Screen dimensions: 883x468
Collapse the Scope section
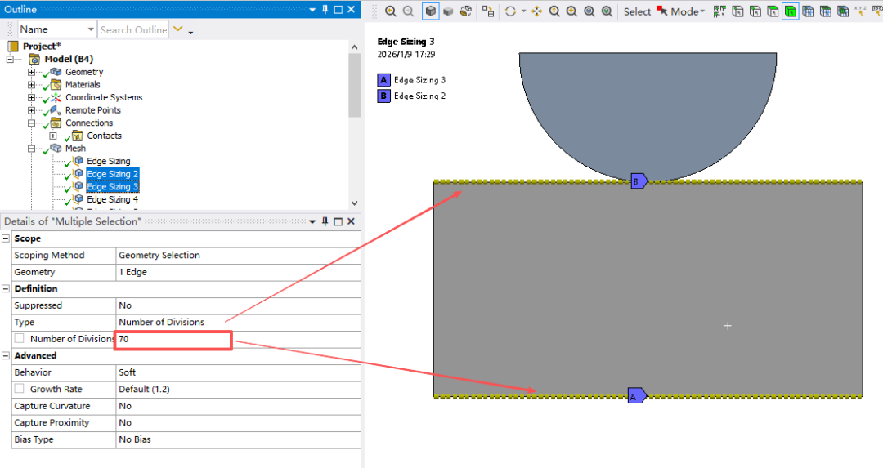[x=6, y=238]
